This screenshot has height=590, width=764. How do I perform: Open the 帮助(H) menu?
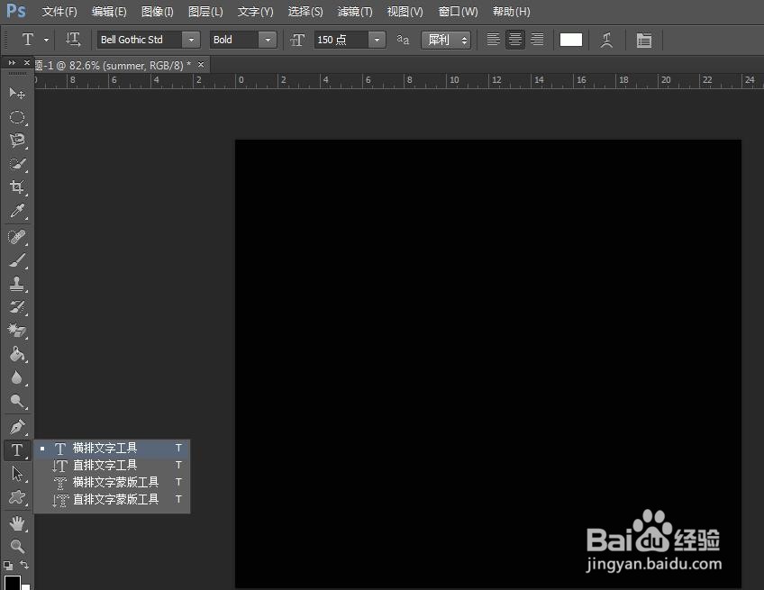pyautogui.click(x=511, y=12)
